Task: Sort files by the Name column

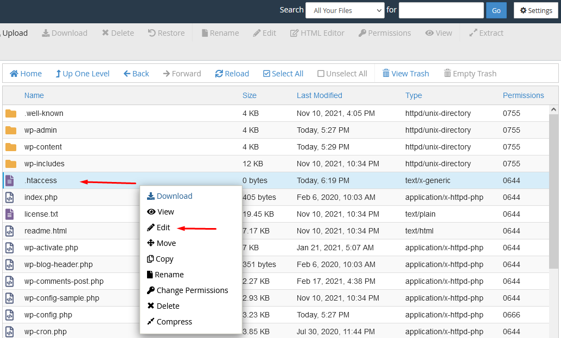Action: (34, 95)
